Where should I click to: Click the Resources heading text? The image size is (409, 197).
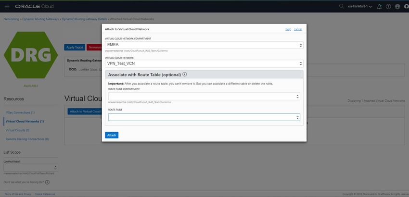tap(13, 99)
